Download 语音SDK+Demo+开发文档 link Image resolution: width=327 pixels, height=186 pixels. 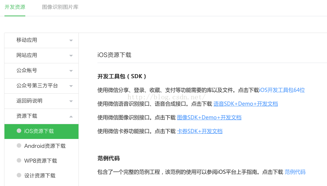(x=246, y=104)
